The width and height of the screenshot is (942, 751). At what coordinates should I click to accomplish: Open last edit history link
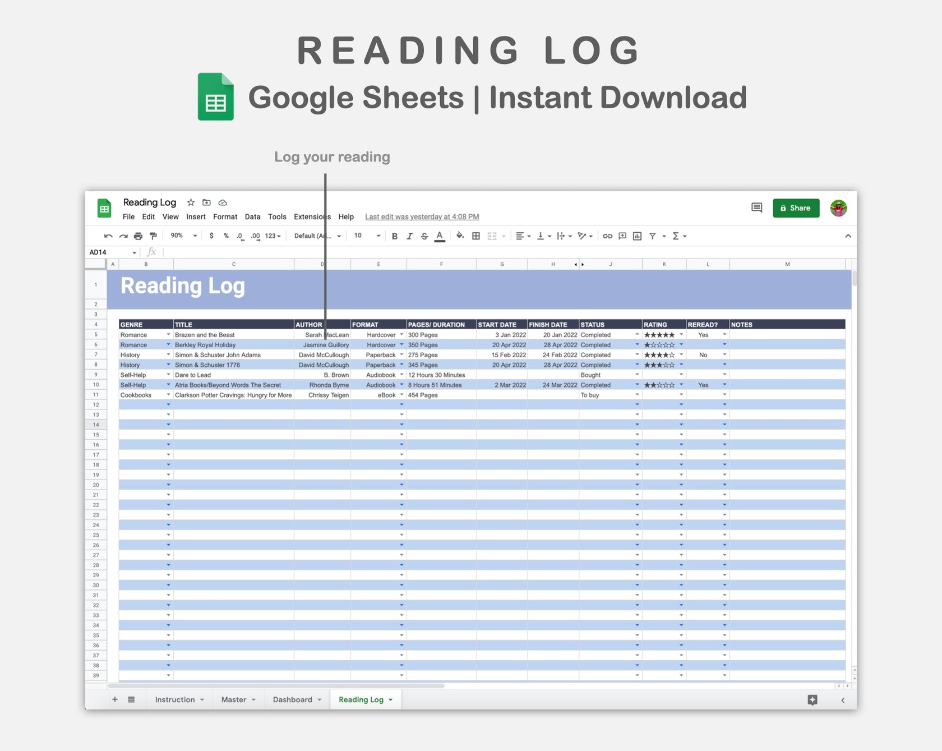421,216
